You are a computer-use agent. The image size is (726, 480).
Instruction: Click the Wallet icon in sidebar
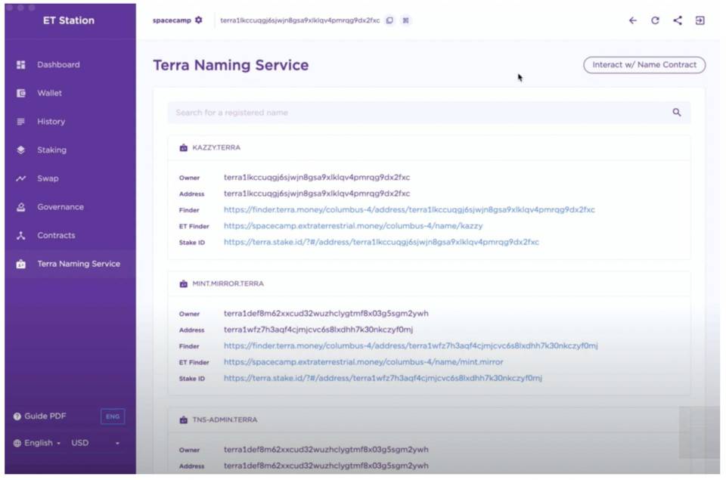pyautogui.click(x=21, y=93)
